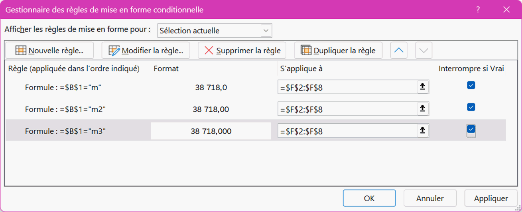Open the Sélection actuelle dropdown
Screen dimensions: 522x212
pos(266,31)
